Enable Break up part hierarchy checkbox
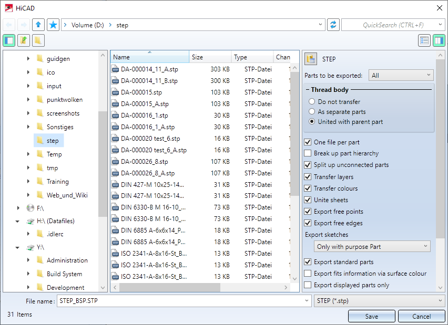 click(x=308, y=153)
